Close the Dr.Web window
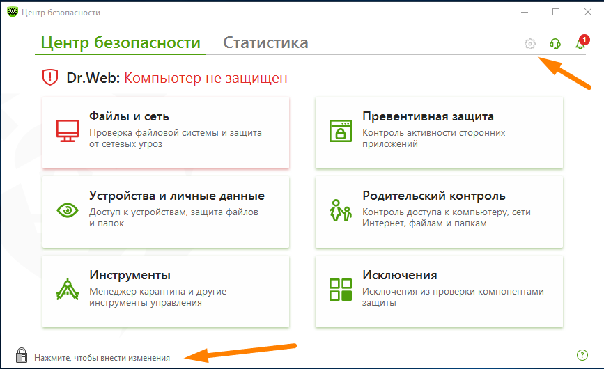This screenshot has height=369, width=604. [588, 12]
